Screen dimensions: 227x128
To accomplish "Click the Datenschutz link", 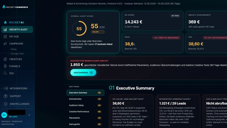I will click(17, 121).
